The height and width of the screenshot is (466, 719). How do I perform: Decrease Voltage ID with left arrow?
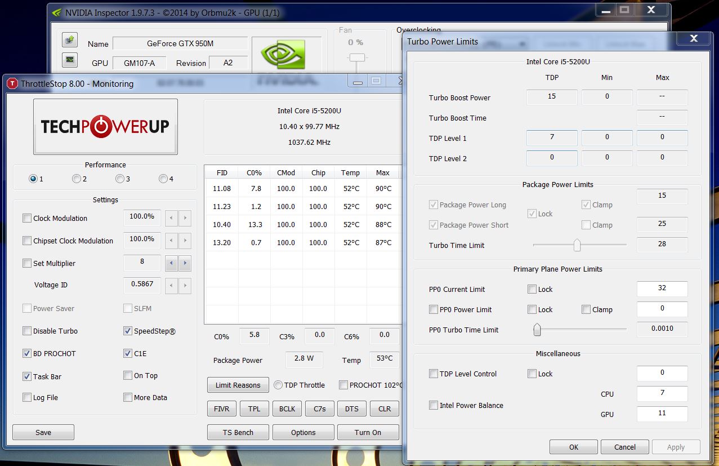pos(171,286)
